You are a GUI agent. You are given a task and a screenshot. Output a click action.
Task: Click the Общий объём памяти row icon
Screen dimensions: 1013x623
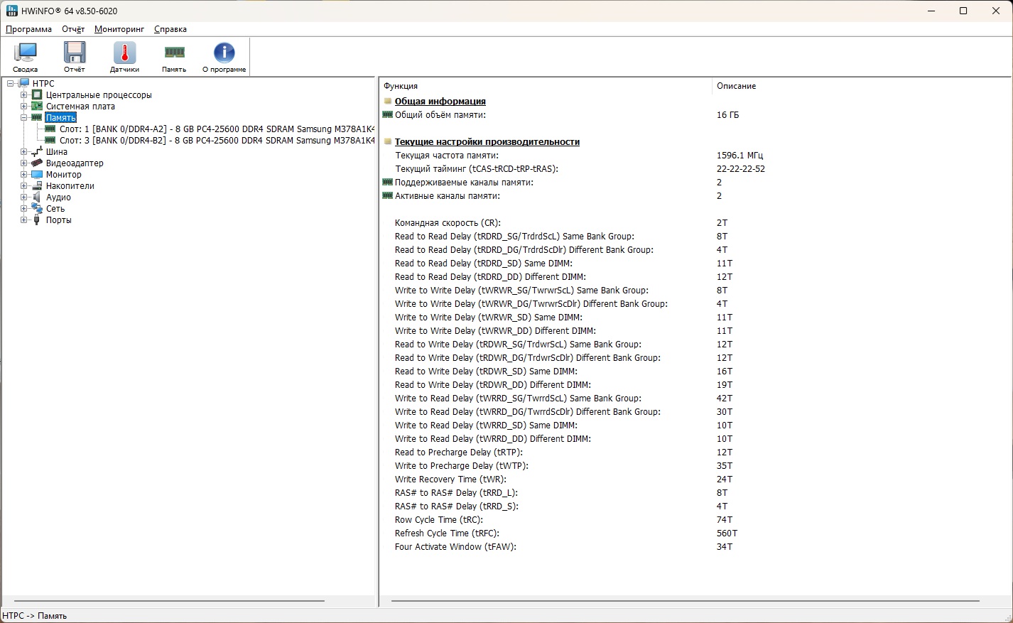[x=388, y=114]
